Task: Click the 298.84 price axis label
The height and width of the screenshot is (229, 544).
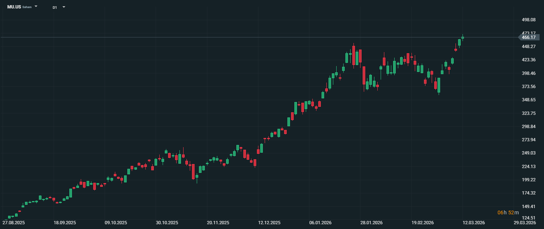Action: tap(529, 127)
